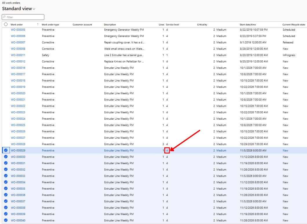Click Scheduled state for WO-000006
Image resolution: width=307 pixels, height=224 pixels.
coord(289,36)
